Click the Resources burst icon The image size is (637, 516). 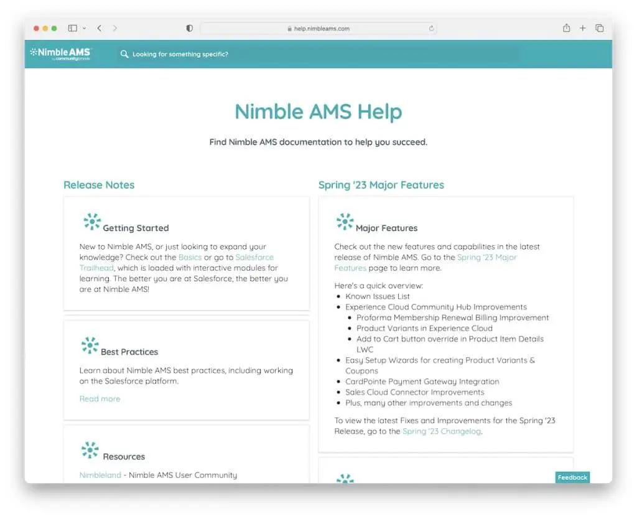[90, 450]
